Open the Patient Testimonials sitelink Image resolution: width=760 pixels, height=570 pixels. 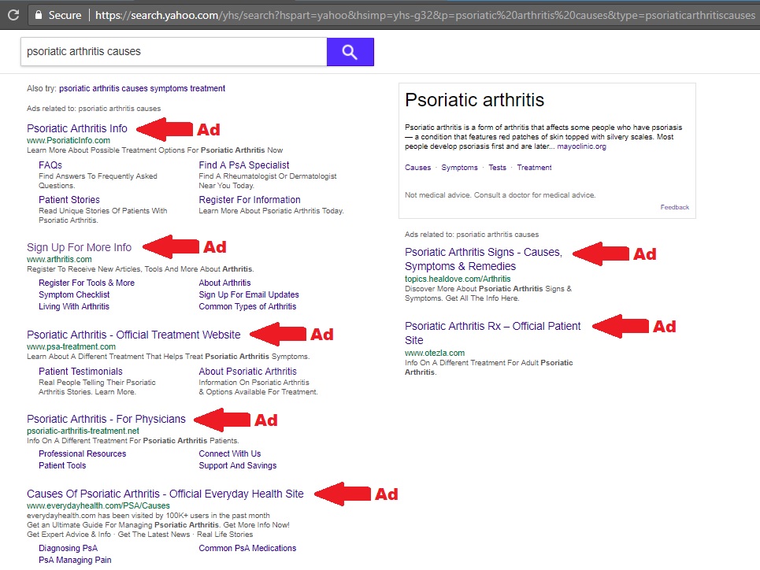(80, 372)
